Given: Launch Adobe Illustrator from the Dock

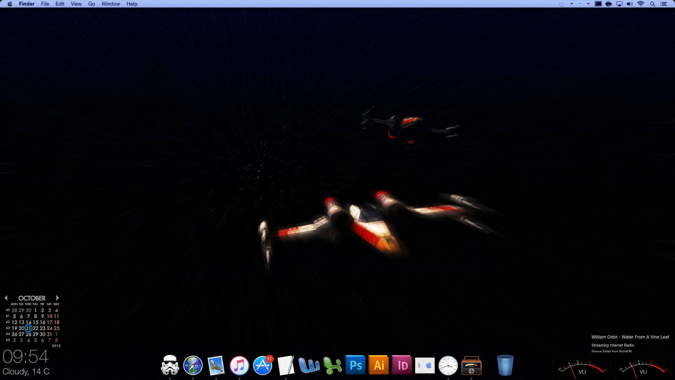Looking at the screenshot, I should [x=379, y=365].
